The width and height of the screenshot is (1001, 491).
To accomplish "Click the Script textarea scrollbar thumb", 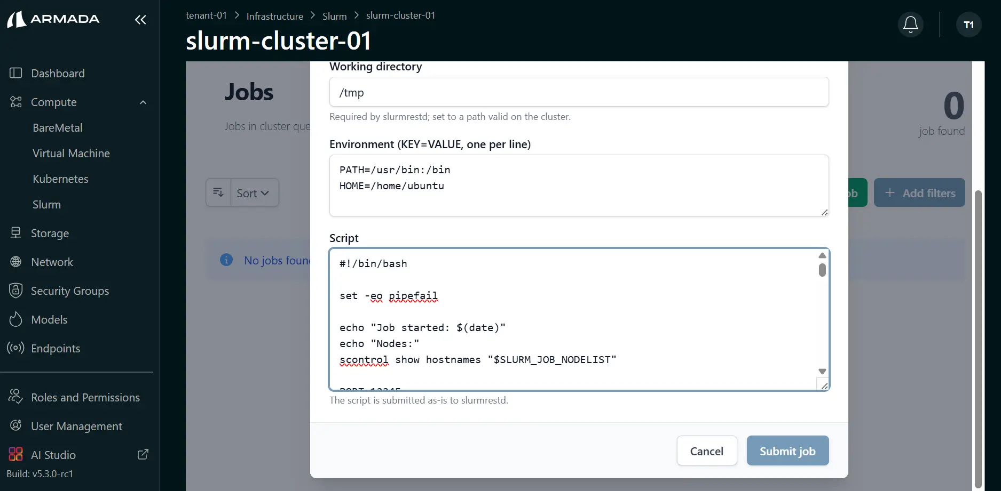I will click(x=822, y=270).
